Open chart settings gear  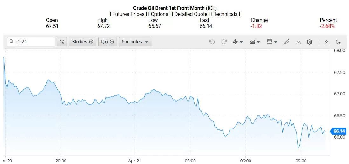(x=310, y=42)
